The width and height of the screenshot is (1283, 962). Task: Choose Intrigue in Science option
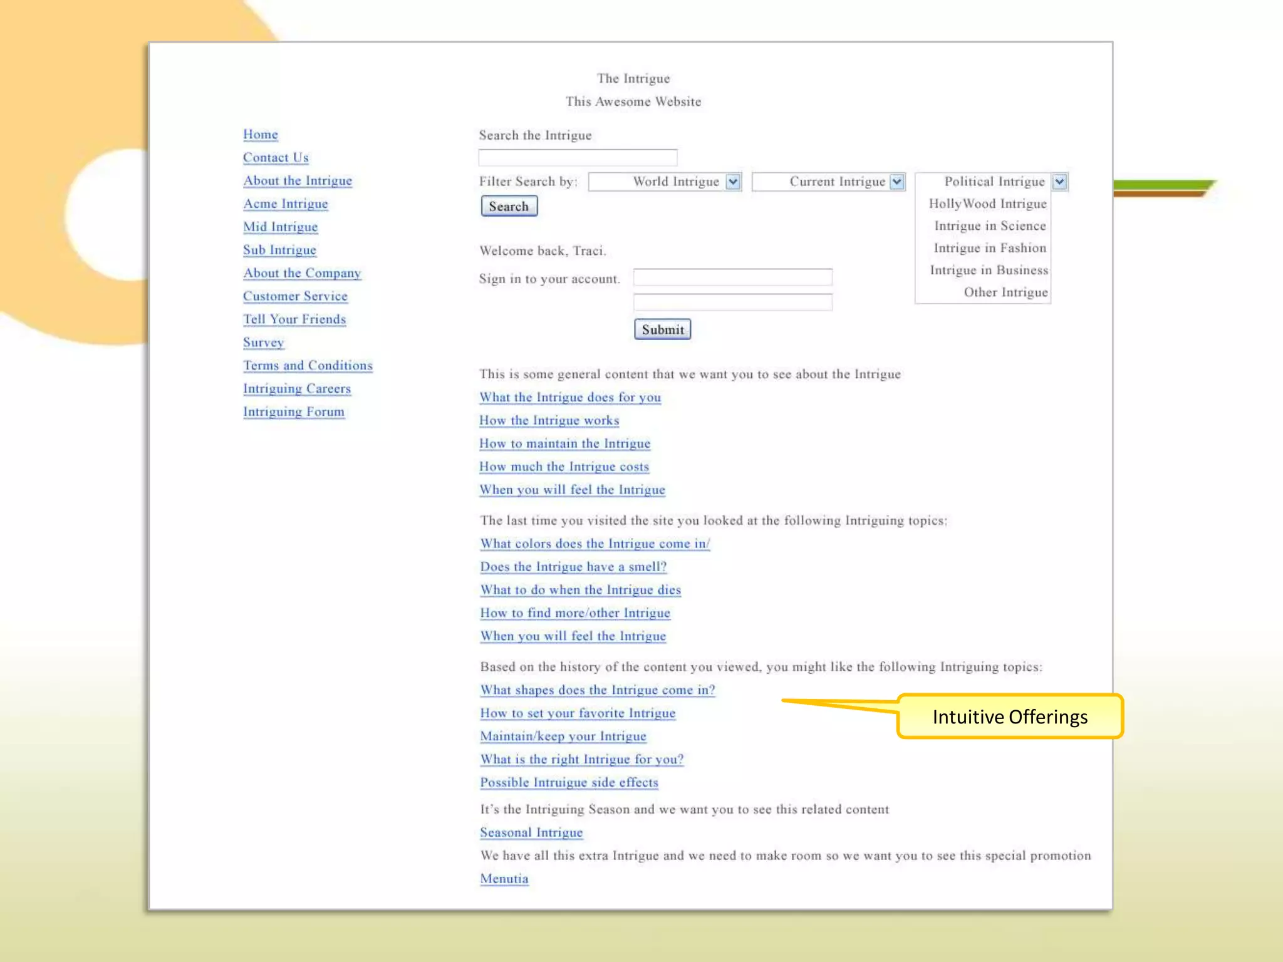990,226
